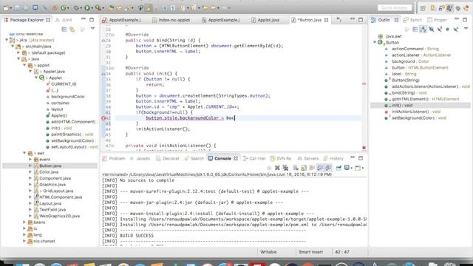Toggle Hide Local Types in Outline toolbar
Image resolution: width=473 pixels, height=266 pixels.
click(455, 29)
